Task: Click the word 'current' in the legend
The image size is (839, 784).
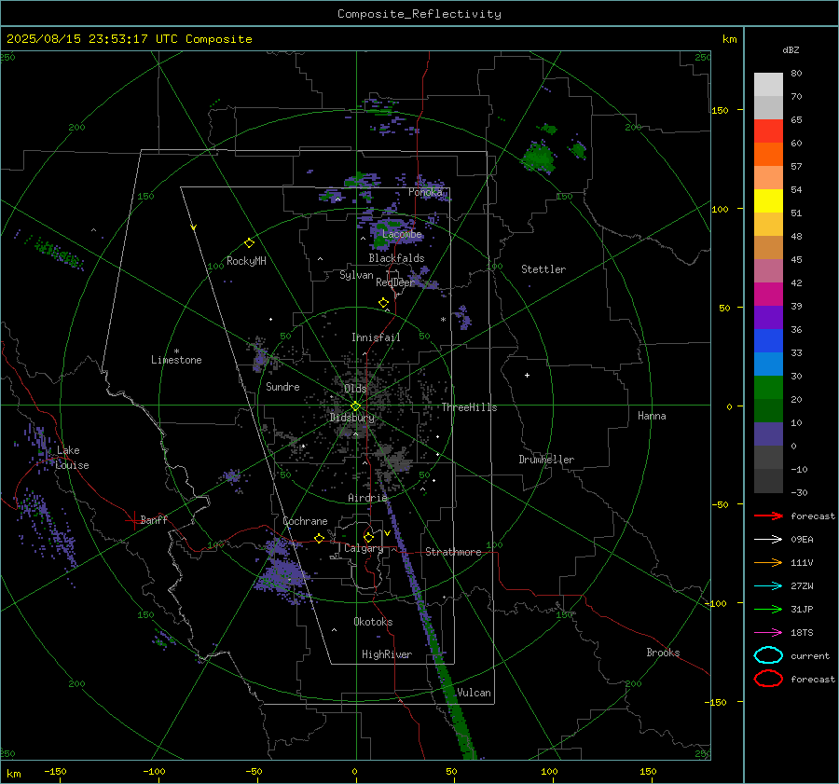Action: (810, 655)
